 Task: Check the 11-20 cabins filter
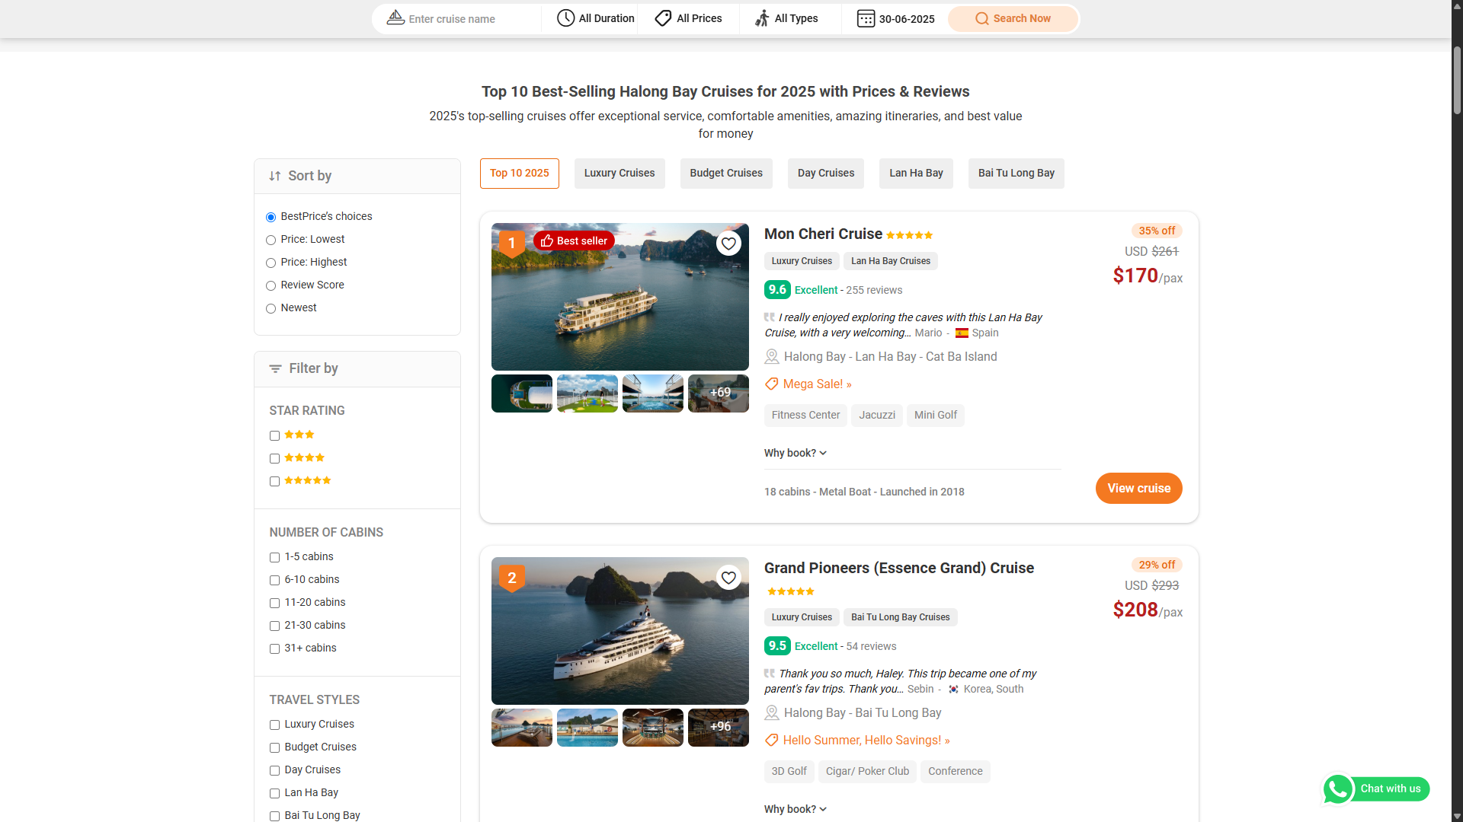[x=274, y=603]
